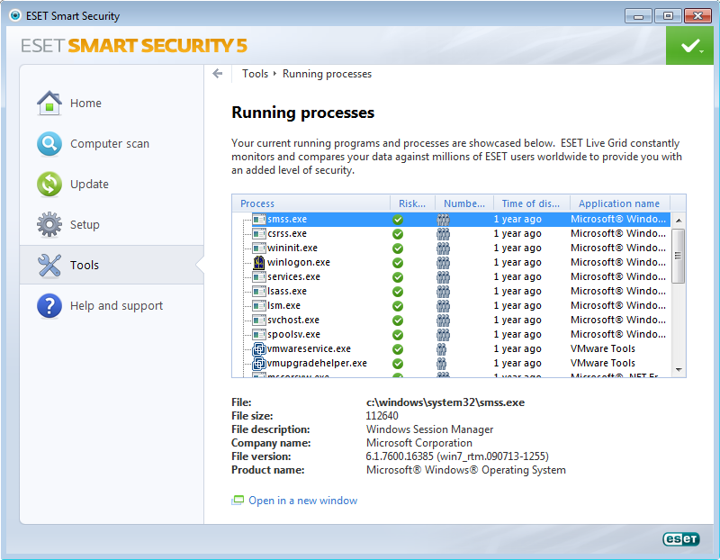Screen dimensions: 720x560
Task: Click the Setup gear icon
Action: pyautogui.click(x=49, y=225)
